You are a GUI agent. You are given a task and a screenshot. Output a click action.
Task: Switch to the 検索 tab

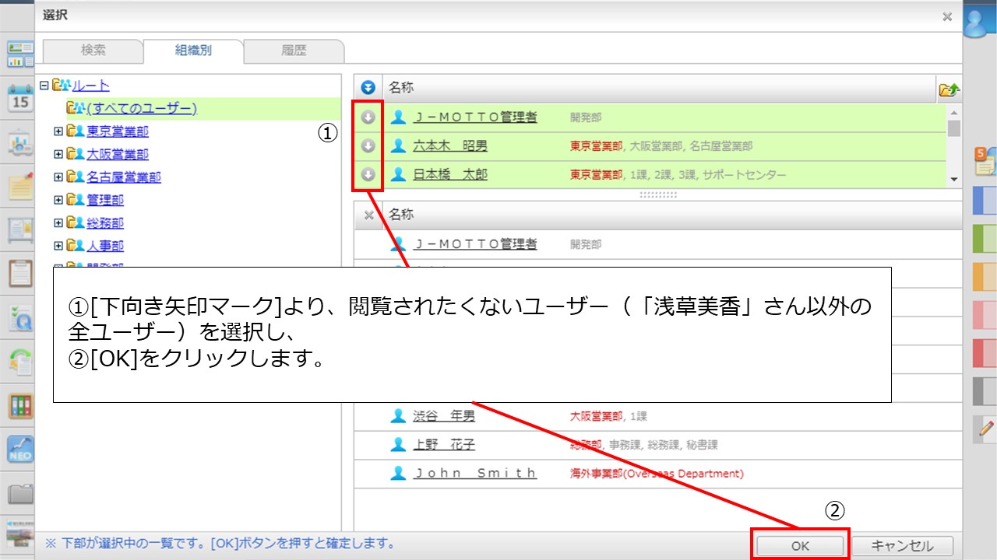click(x=93, y=51)
